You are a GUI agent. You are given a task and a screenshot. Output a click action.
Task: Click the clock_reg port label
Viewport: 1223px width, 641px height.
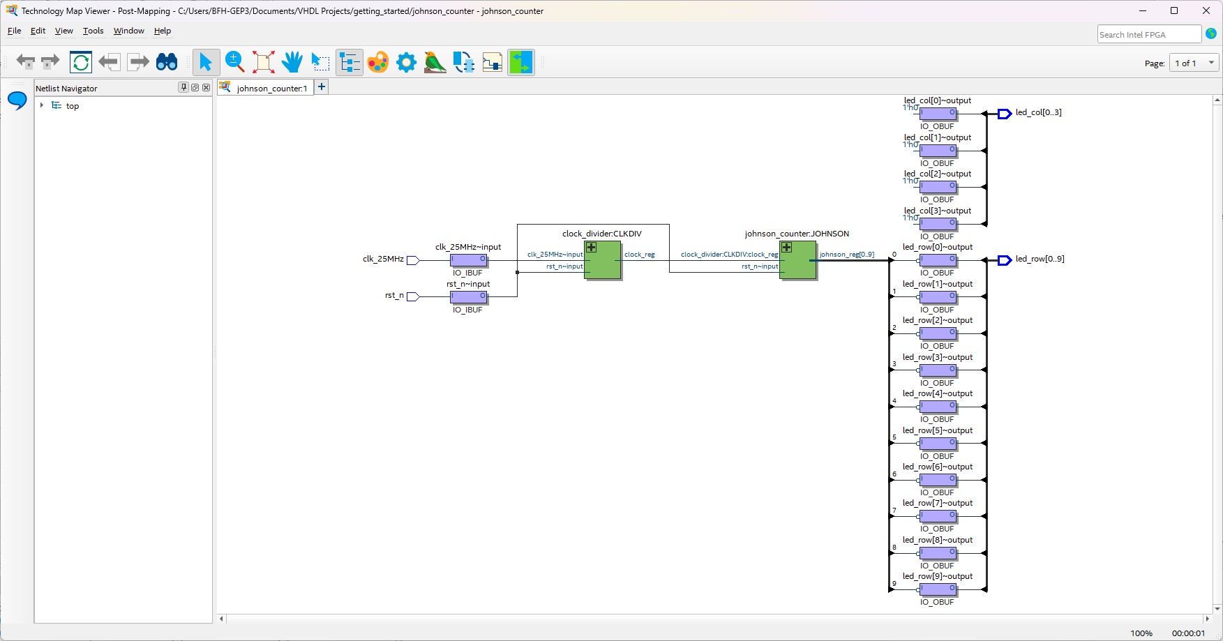(640, 255)
